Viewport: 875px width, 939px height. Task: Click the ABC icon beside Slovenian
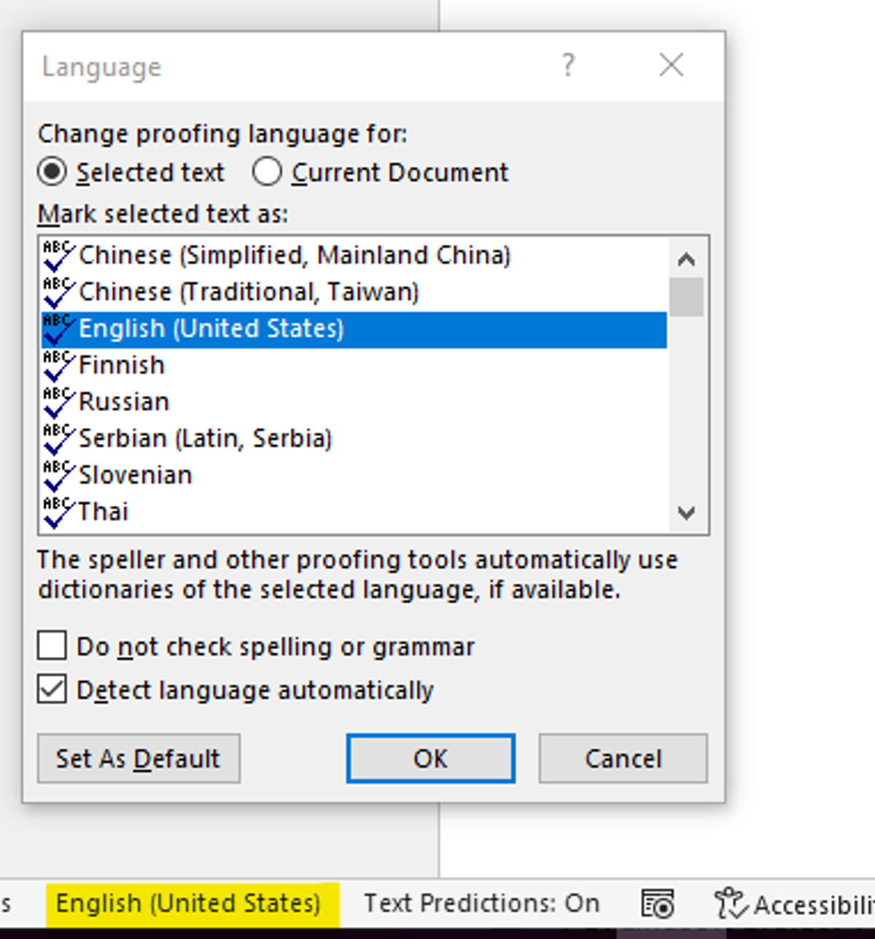coord(58,475)
